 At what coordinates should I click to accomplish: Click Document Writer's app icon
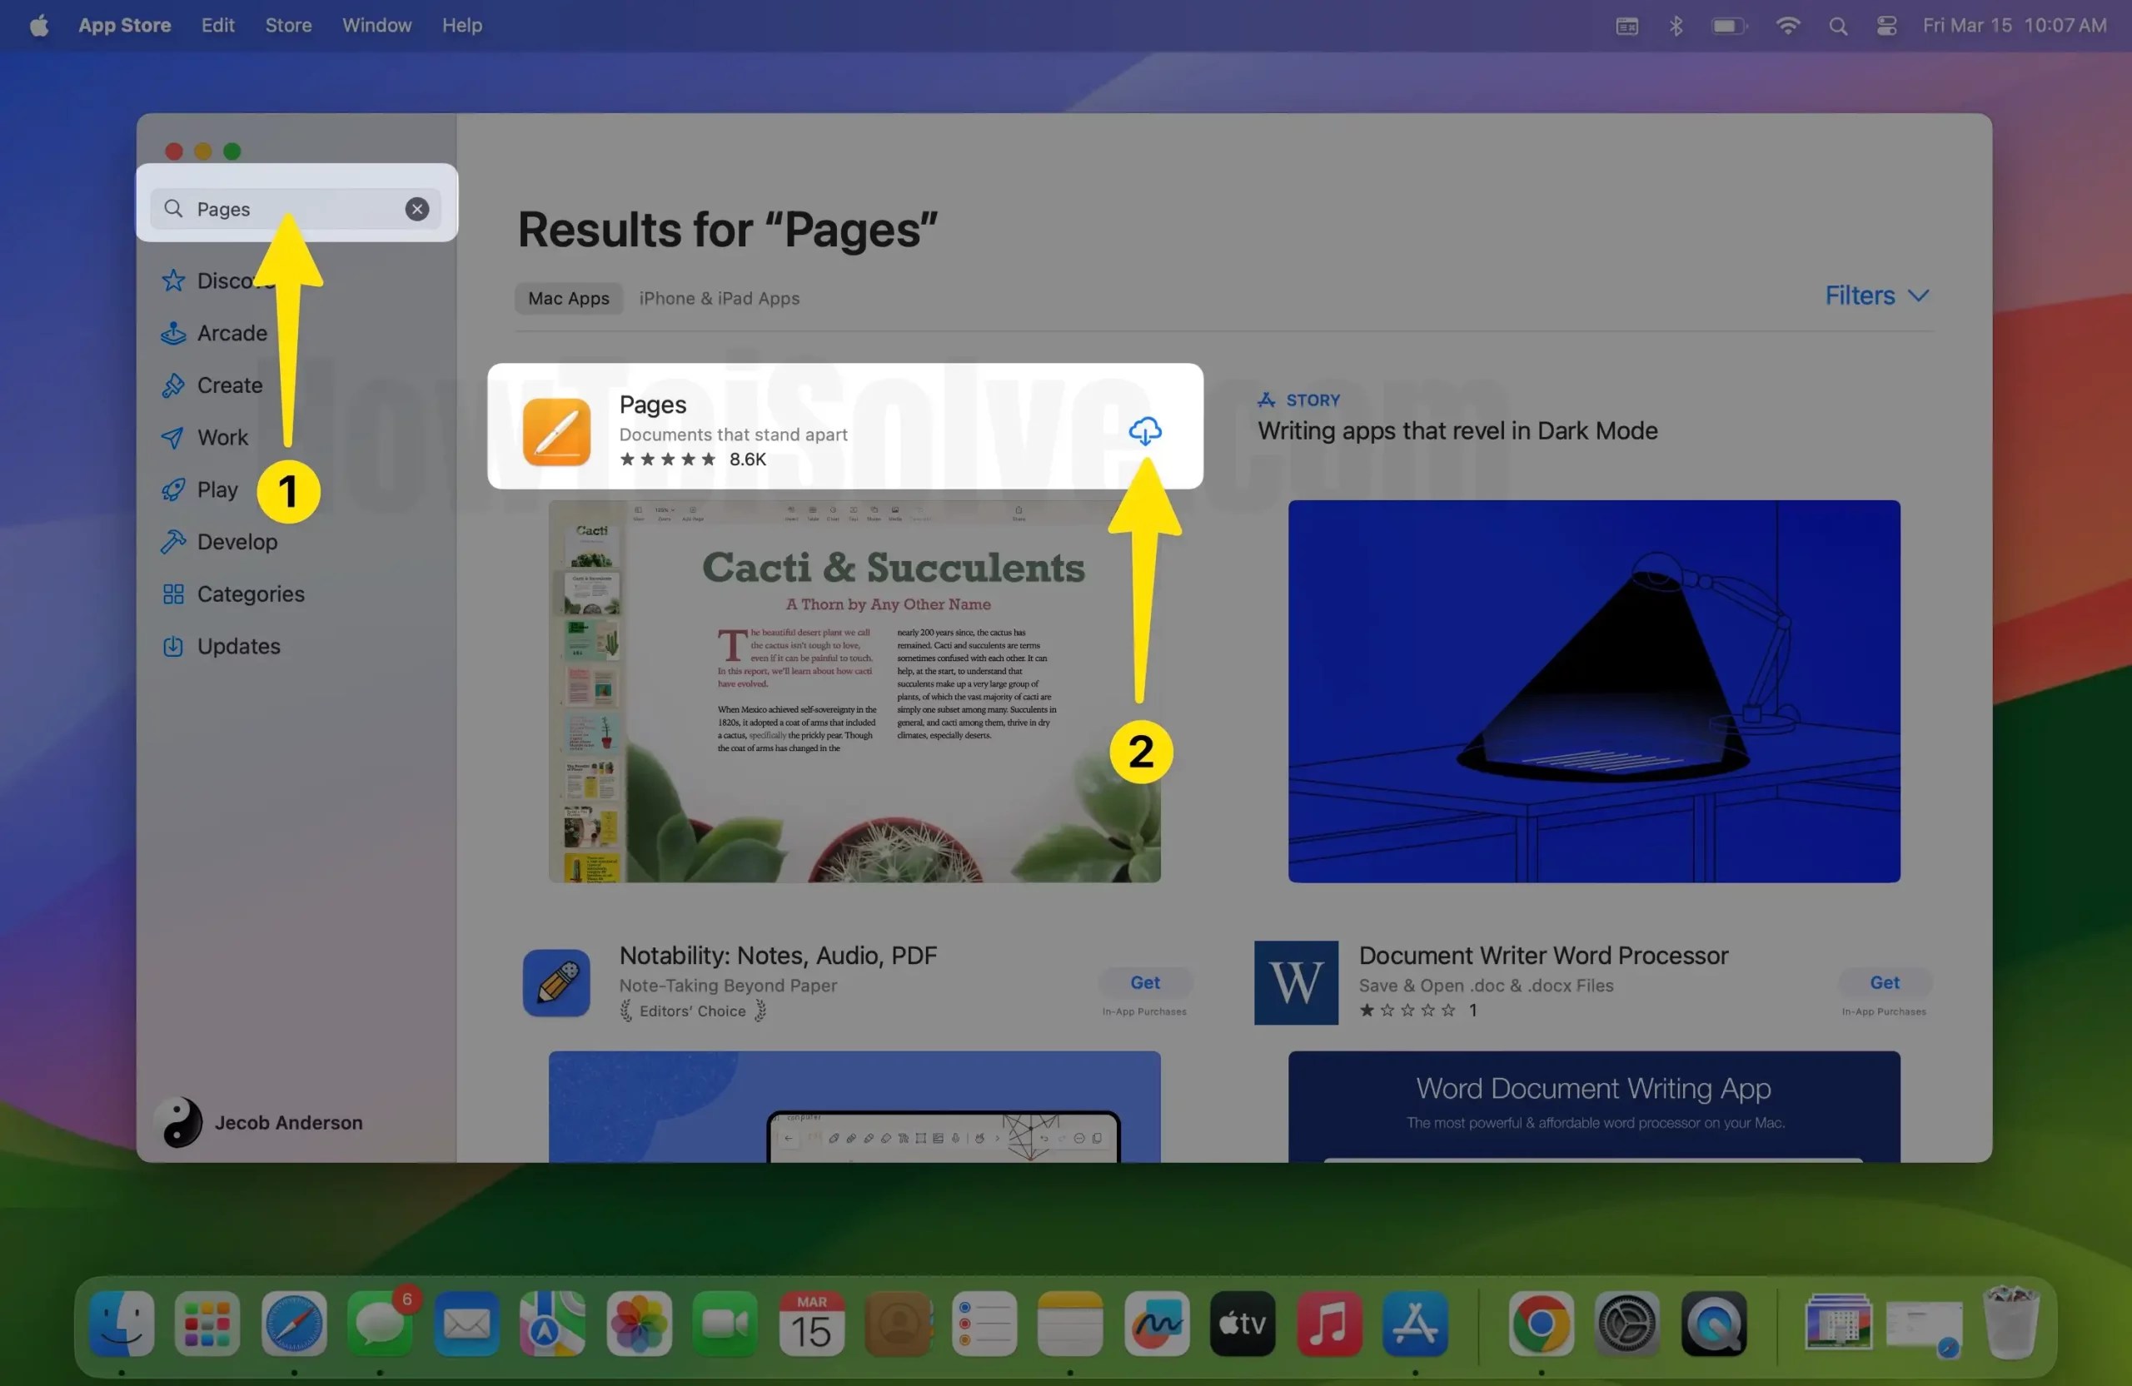[1294, 982]
